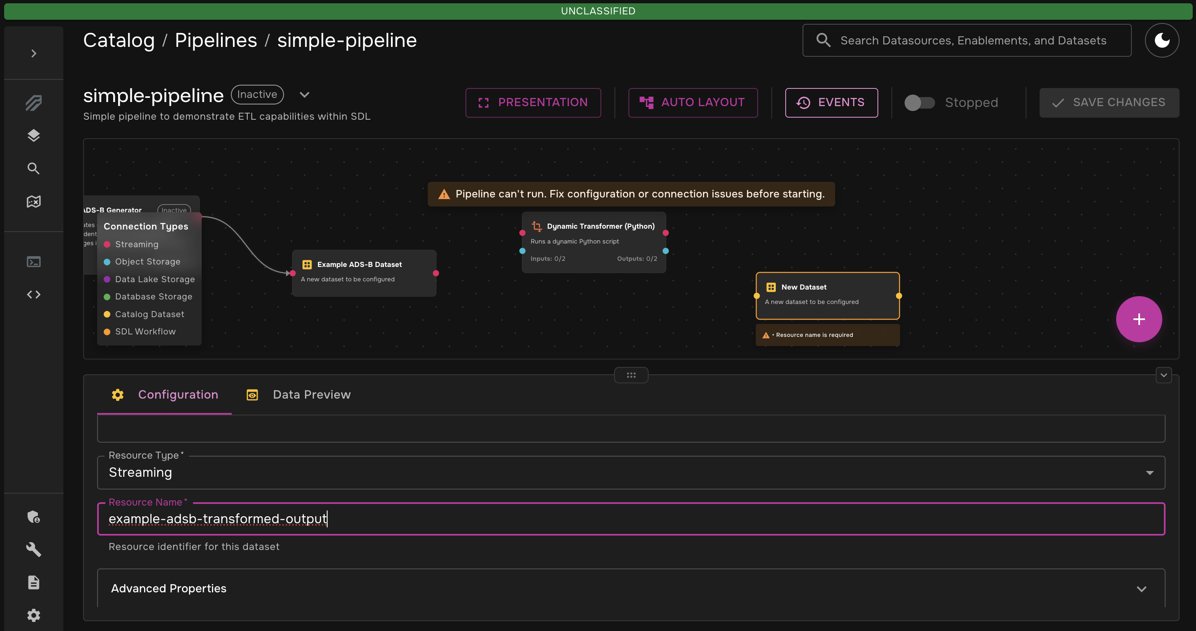This screenshot has width=1196, height=631.
Task: Open the code brackets icon in sidebar
Action: click(x=33, y=295)
